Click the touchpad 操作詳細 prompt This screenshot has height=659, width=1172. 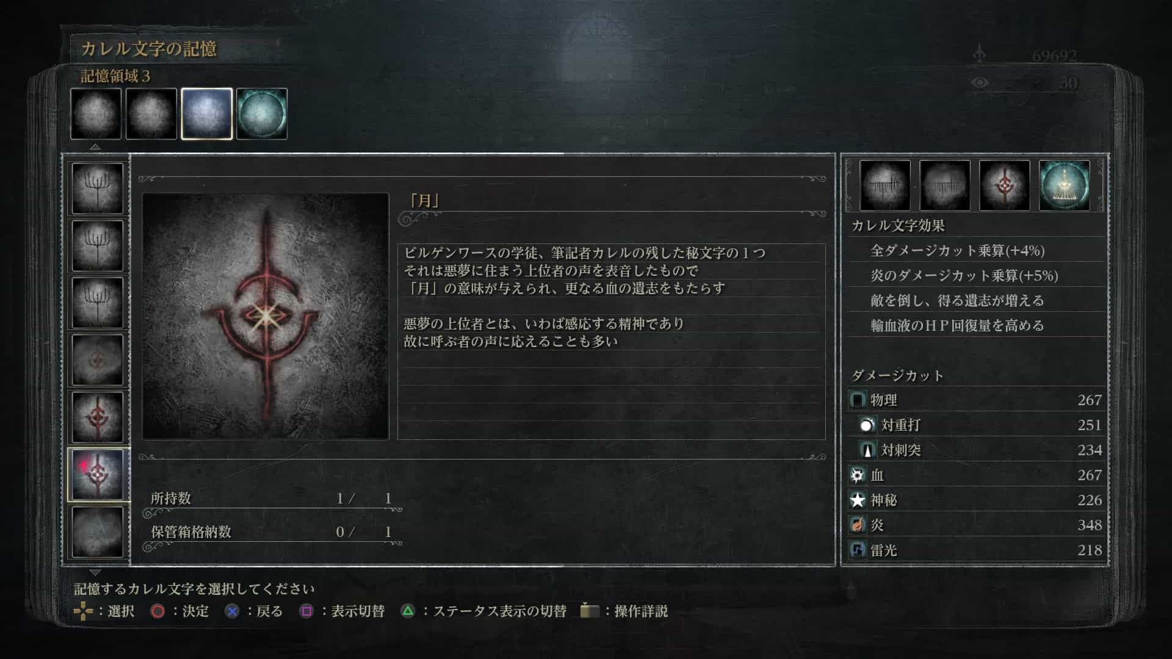point(624,611)
